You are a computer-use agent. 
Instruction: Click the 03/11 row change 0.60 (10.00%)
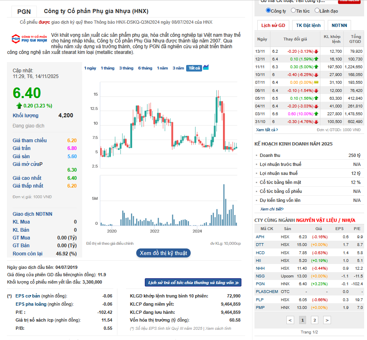click(x=301, y=114)
